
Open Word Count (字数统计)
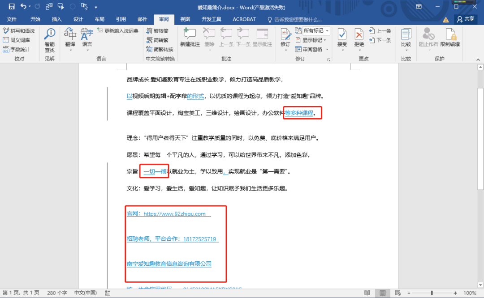pos(17,49)
